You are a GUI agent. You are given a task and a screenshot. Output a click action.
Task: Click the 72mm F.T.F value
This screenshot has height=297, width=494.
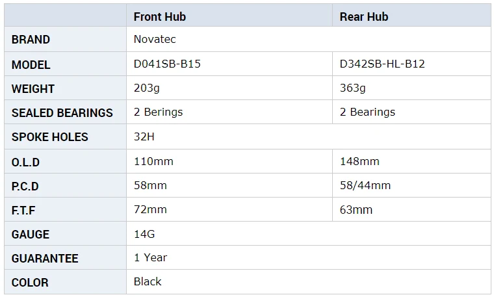pyautogui.click(x=150, y=210)
